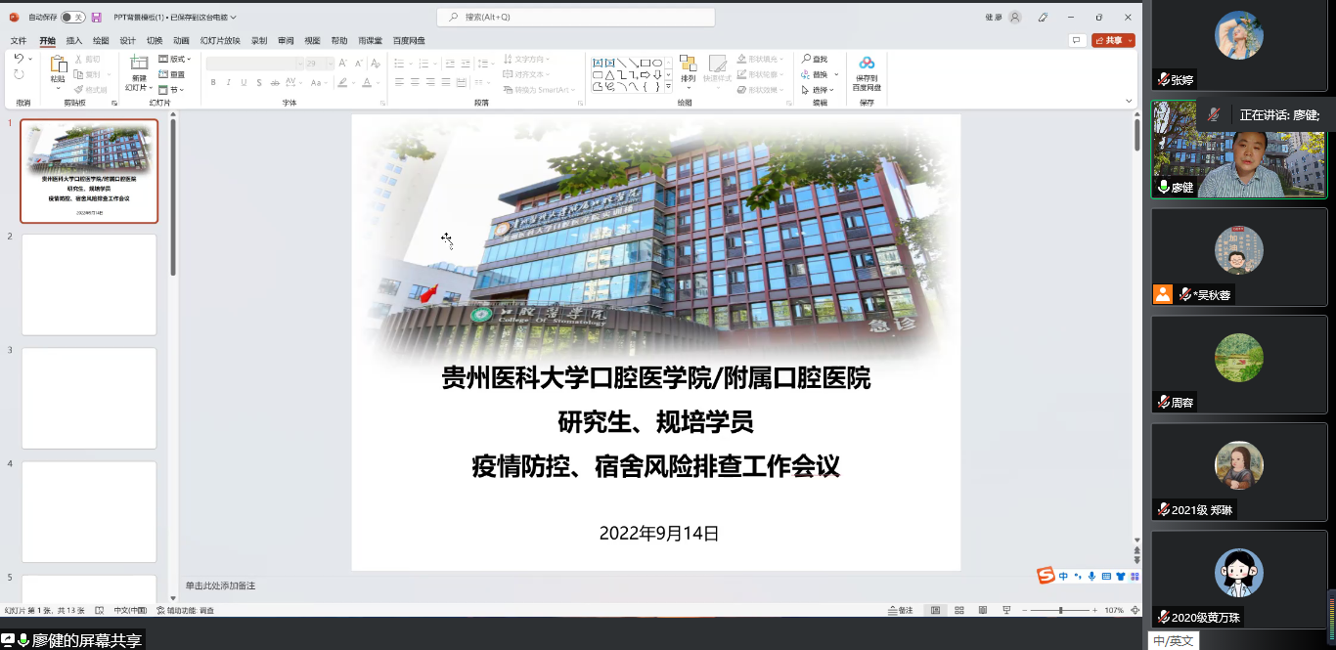Click the new slide icon
This screenshot has height=650, width=1336.
click(139, 65)
